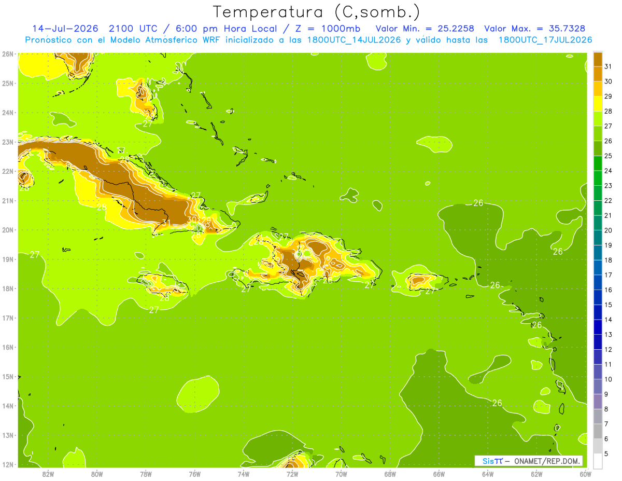Click legend swatch between 30 and 31
Viewport: 622px width, 481px height.
(x=598, y=74)
